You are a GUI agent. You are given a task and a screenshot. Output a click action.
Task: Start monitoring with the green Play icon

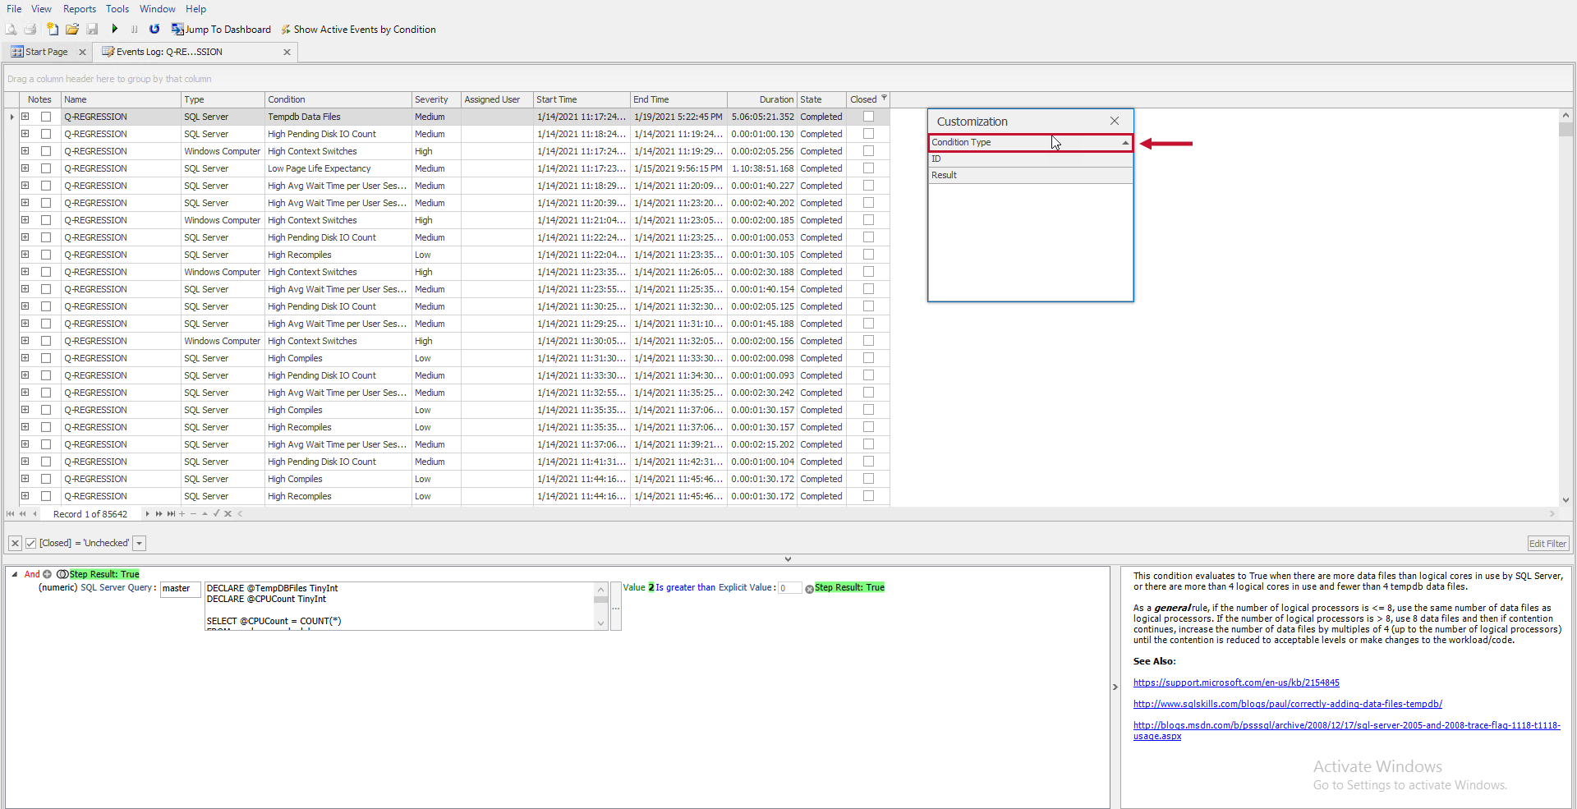115,30
